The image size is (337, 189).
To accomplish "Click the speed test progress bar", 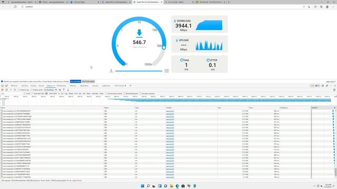I will (x=138, y=71).
